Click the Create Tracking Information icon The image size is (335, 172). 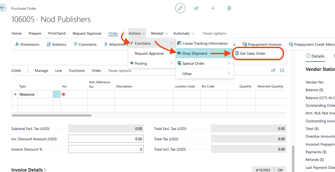pyautogui.click(x=179, y=43)
